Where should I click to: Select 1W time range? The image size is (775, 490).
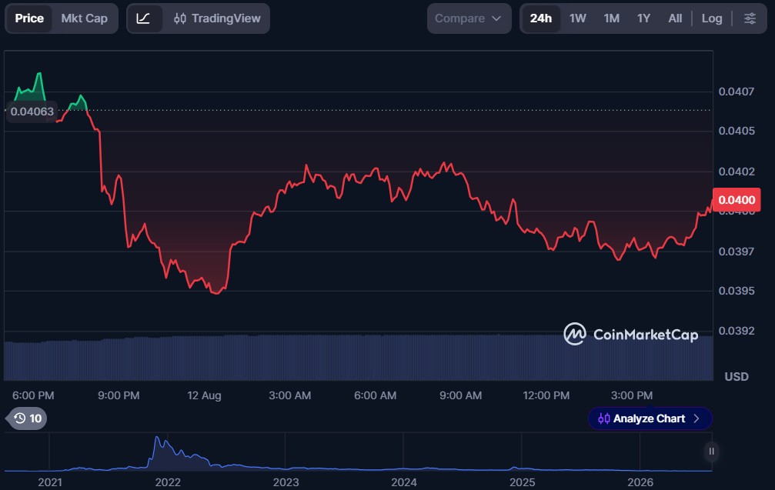click(x=577, y=18)
